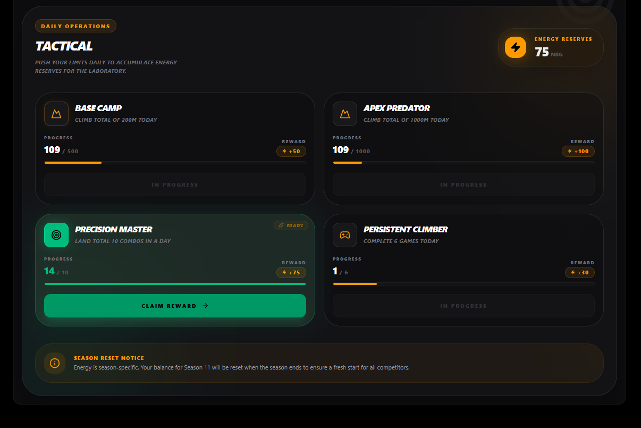Image resolution: width=641 pixels, height=428 pixels.
Task: Click the Persistent Climber title
Action: [406, 229]
